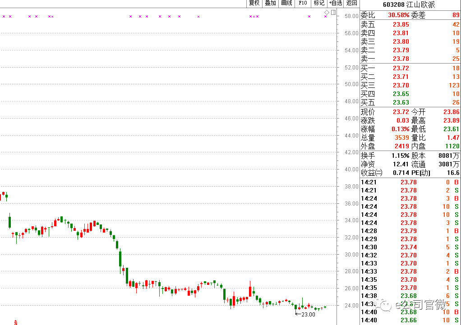The height and width of the screenshot is (325, 461).
Task: Select the 14:21 first trade tick row
Action: tap(410, 182)
